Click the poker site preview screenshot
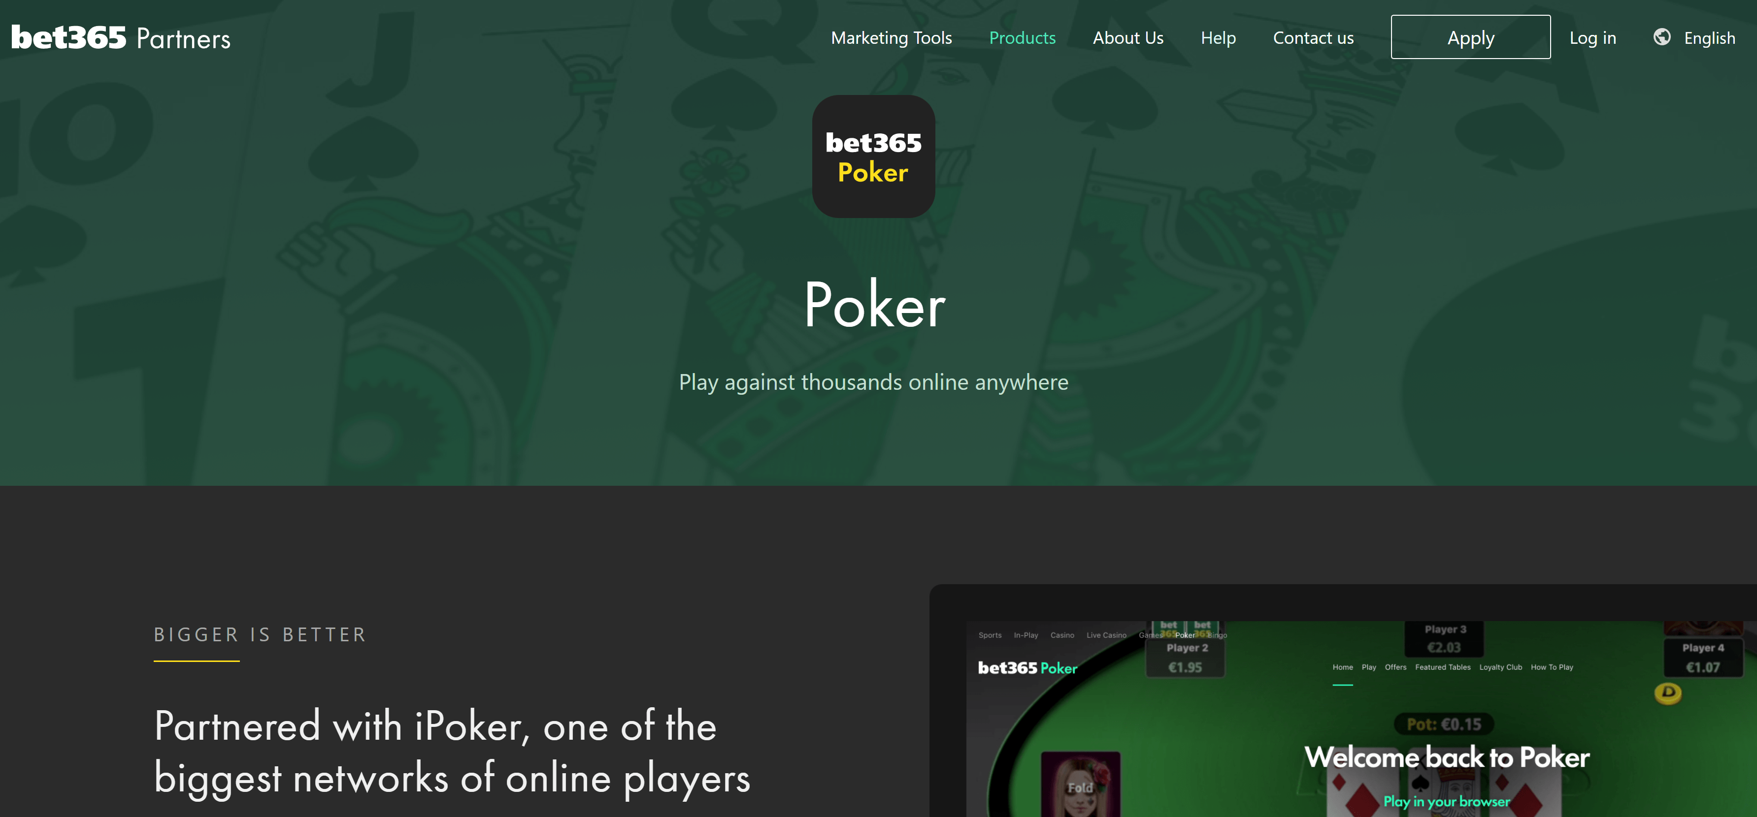The image size is (1757, 817). click(1342, 700)
